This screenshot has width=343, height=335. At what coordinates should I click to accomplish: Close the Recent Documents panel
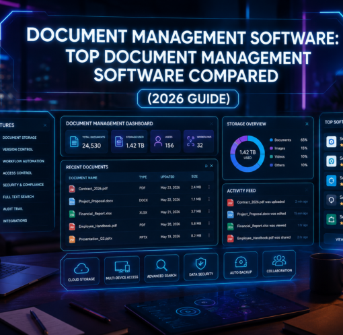point(211,166)
